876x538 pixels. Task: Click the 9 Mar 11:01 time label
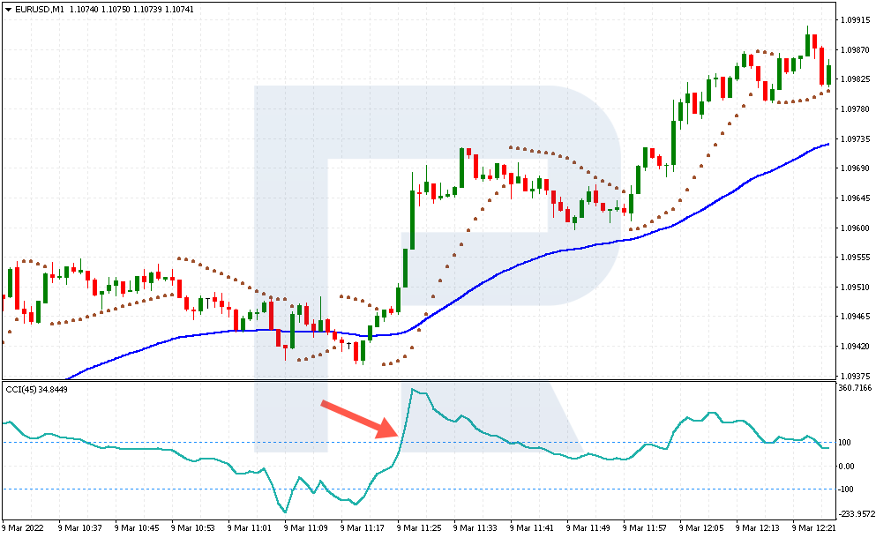[249, 527]
